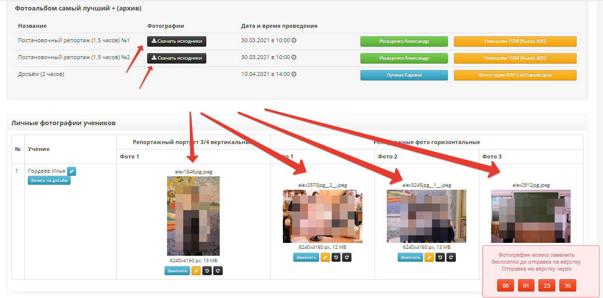Rotate the alex3245jpg__1__.jpeg photo clockwise

pyautogui.click(x=451, y=257)
